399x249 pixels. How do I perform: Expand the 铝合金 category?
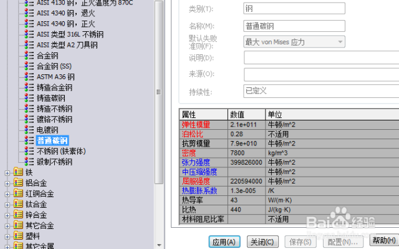7,183
